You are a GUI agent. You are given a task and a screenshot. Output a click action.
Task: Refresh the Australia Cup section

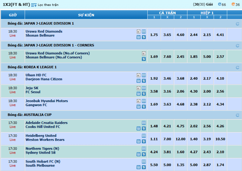pos(237,115)
